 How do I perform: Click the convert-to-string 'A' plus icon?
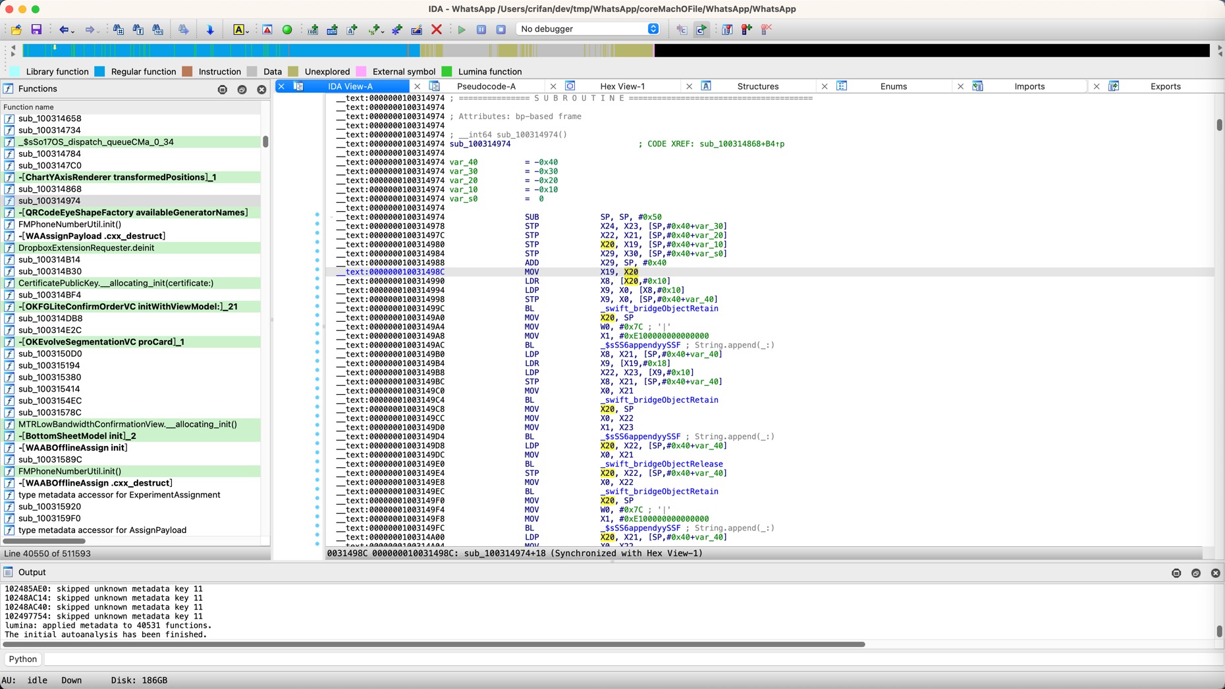tap(352, 30)
